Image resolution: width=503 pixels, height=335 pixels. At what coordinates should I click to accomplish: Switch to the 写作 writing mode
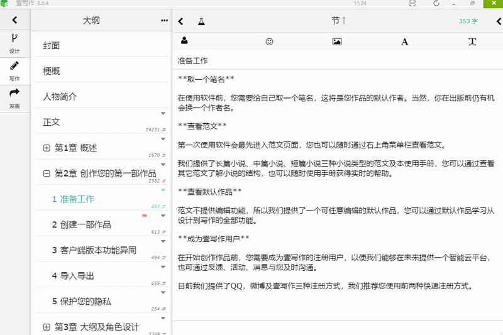[x=14, y=71]
